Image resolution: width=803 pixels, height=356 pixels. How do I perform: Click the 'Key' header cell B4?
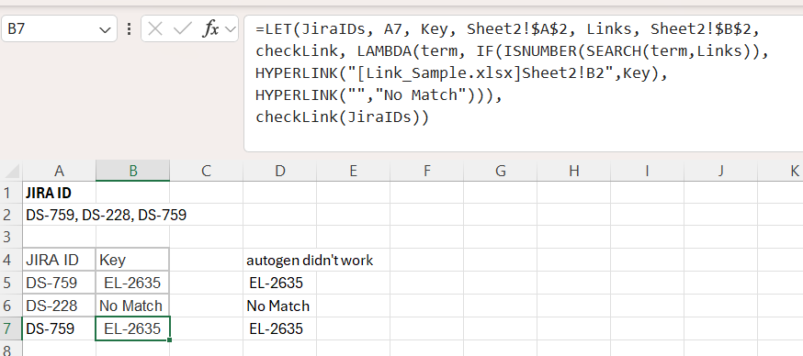132,261
